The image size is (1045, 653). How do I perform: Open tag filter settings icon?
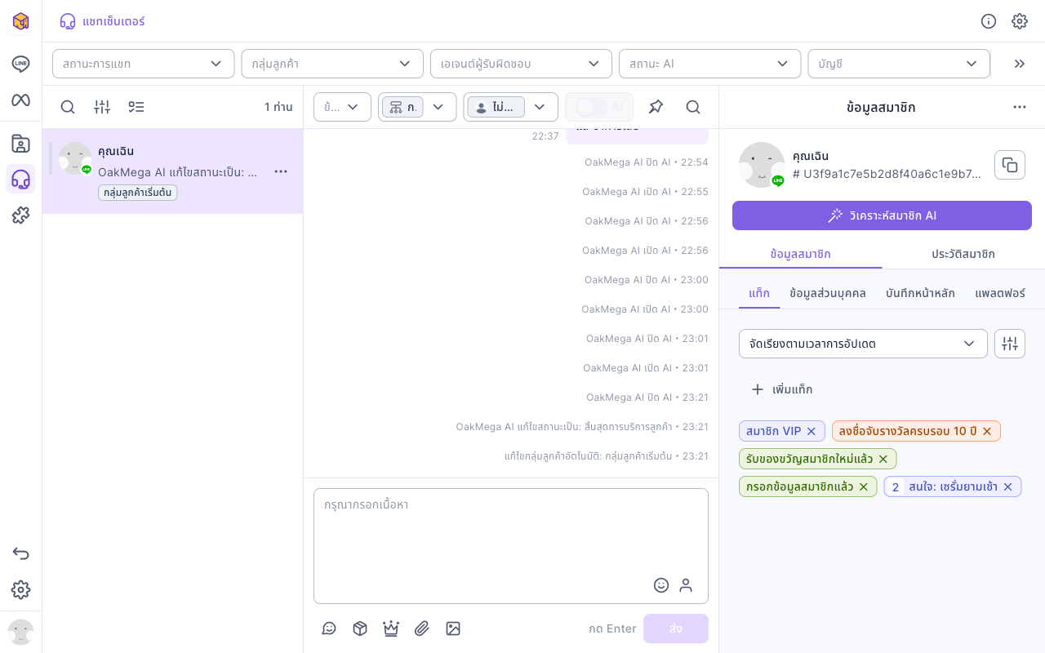1010,344
